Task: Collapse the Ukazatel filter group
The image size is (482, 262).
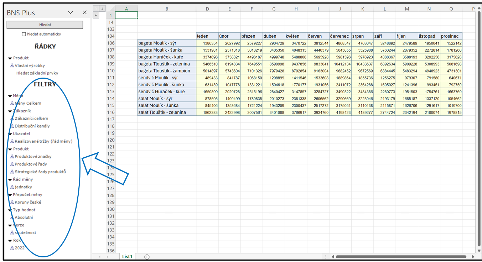Action: pos(10,134)
